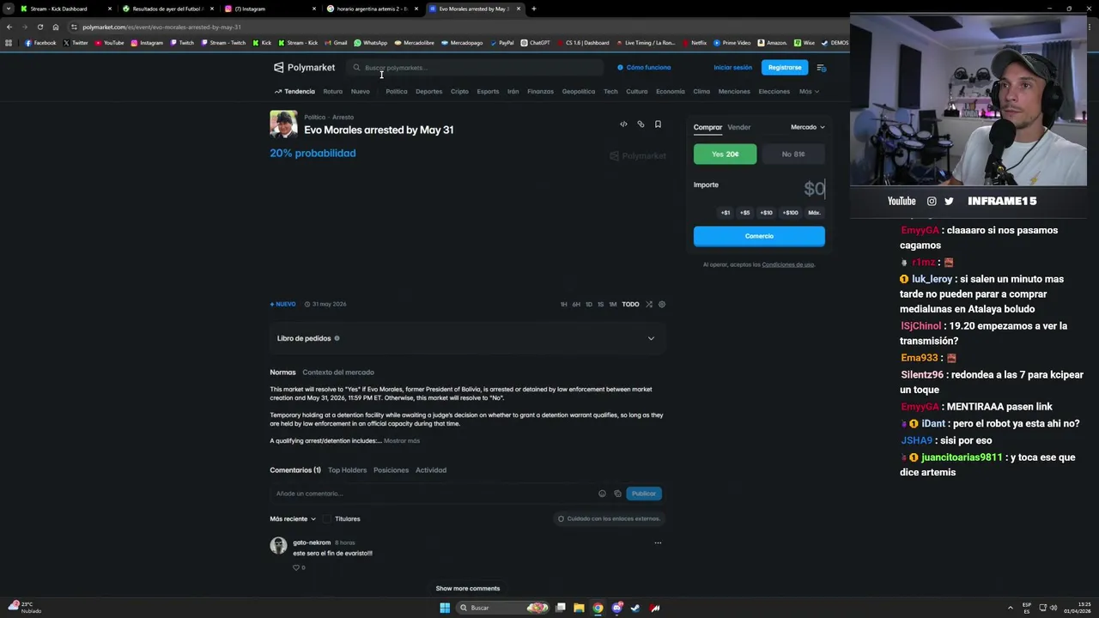1099x618 pixels.
Task: Toggle the Titulares checkbox
Action: click(x=326, y=519)
